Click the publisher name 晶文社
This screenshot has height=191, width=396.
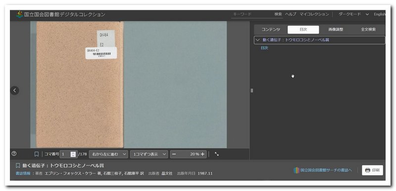(167, 173)
